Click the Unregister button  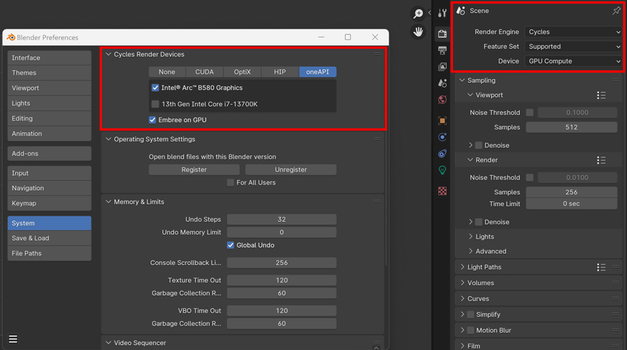pyautogui.click(x=291, y=170)
